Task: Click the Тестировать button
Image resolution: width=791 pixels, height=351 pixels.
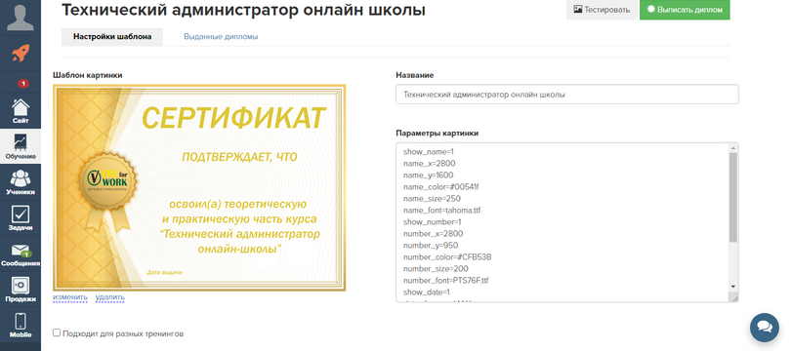Action: pyautogui.click(x=602, y=10)
